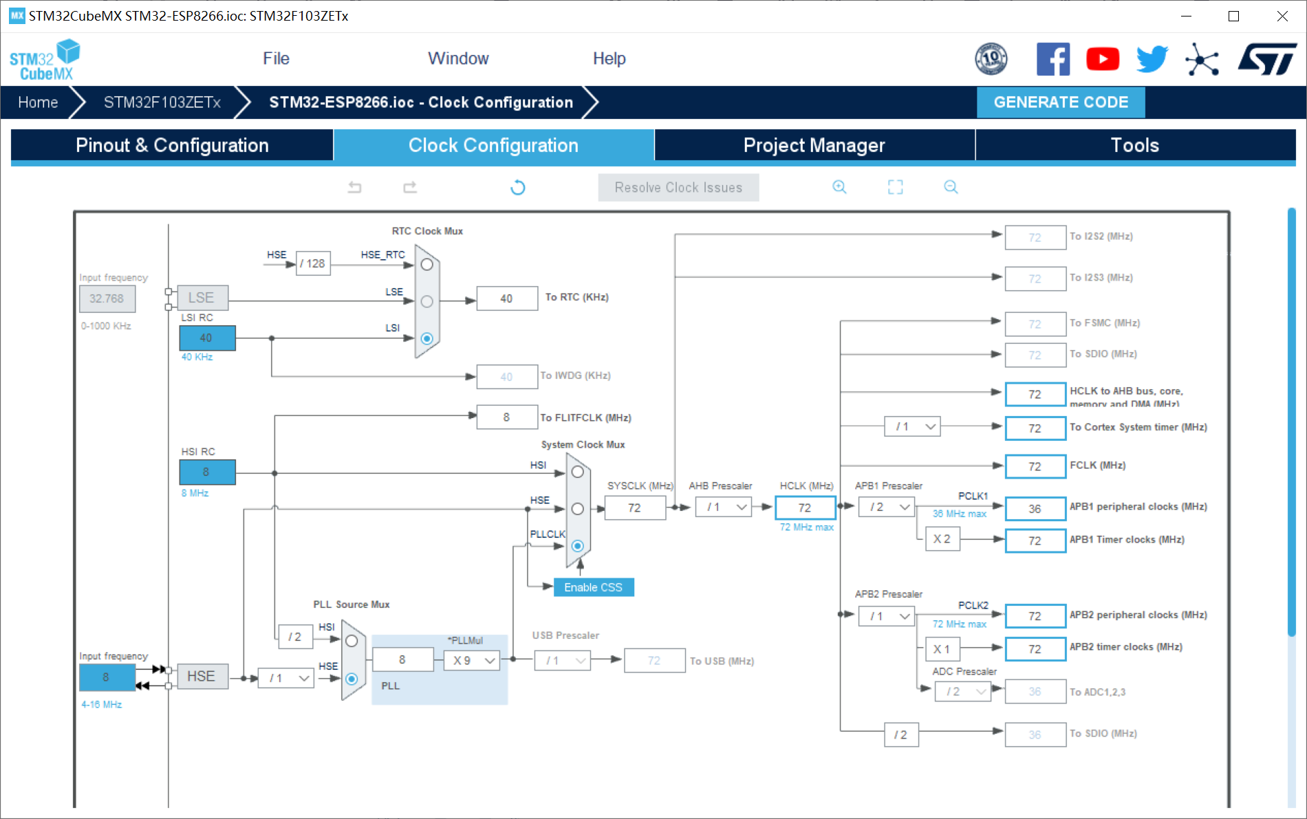Switch to Pinout & Configuration tab
The width and height of the screenshot is (1307, 819).
172,145
